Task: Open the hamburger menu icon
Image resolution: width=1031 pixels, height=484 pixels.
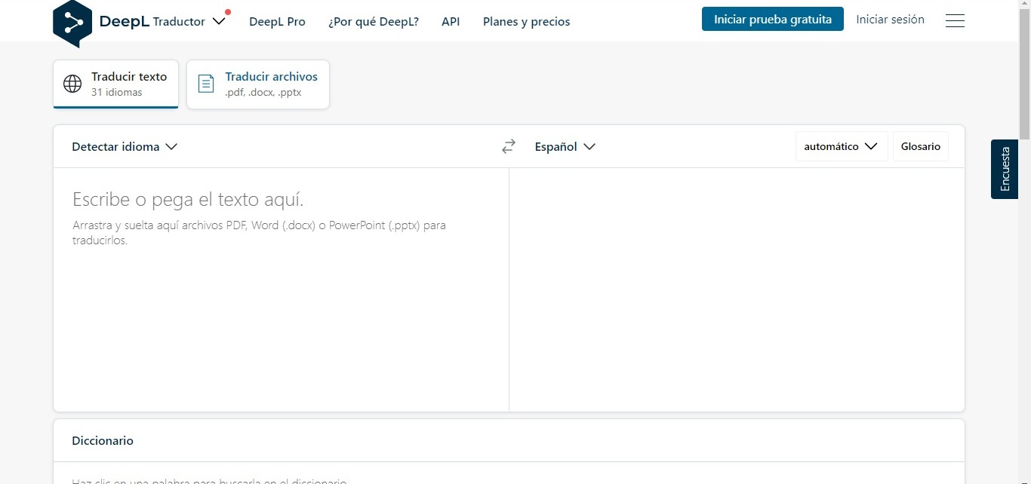Action: (955, 20)
